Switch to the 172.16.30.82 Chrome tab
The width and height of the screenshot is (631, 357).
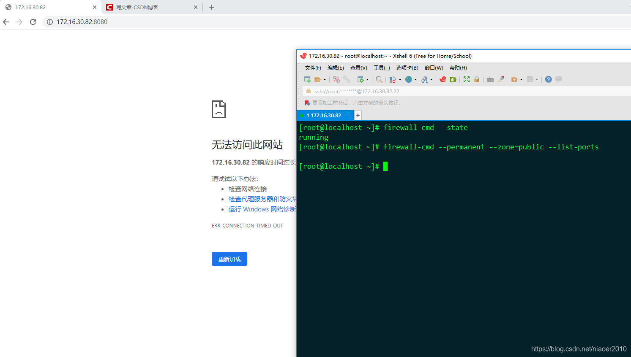(51, 7)
